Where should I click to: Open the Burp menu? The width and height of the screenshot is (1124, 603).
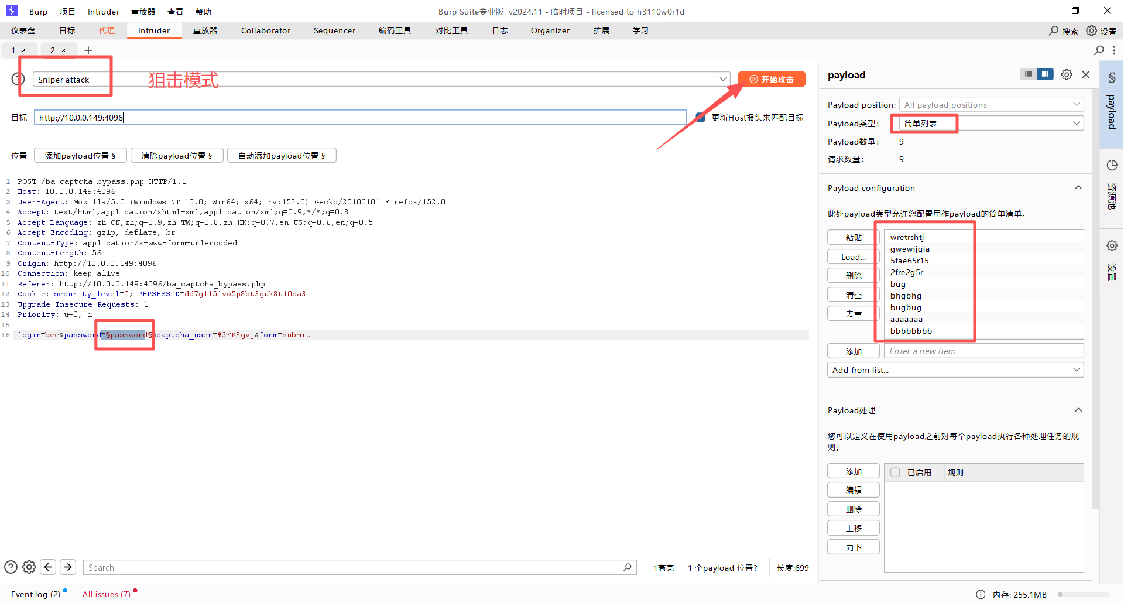39,12
